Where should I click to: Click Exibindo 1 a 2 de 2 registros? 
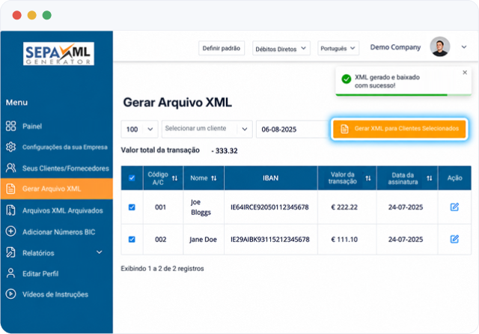tap(162, 269)
